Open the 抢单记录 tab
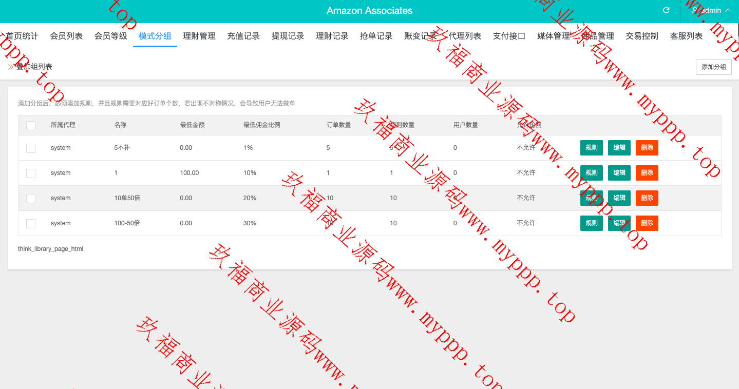Viewport: 739px width, 389px height. (376, 36)
